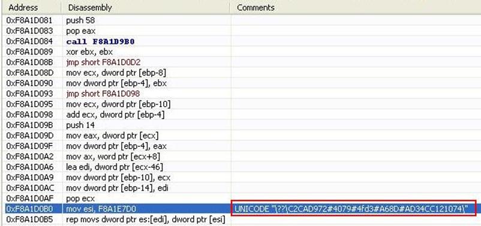Select the 'pop eax' instruction
481x226 pixels.
(81, 31)
